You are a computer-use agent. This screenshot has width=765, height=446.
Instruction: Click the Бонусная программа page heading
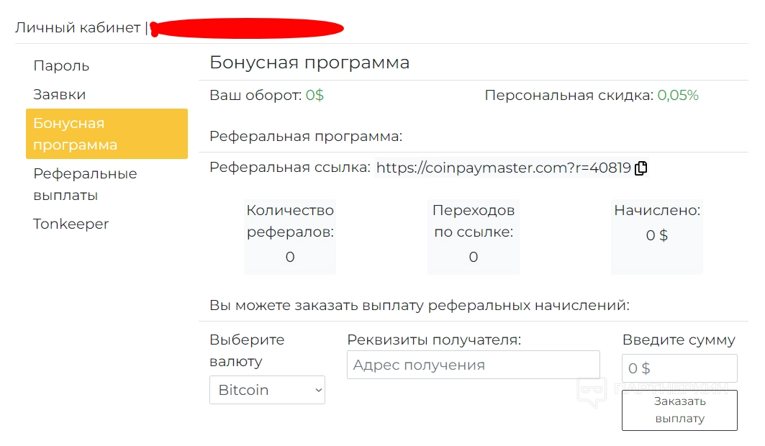point(309,63)
